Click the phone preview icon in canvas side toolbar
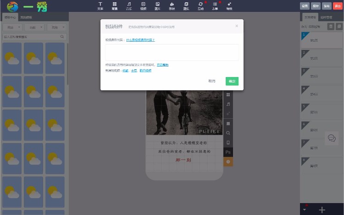The image size is (344, 215). point(228,143)
